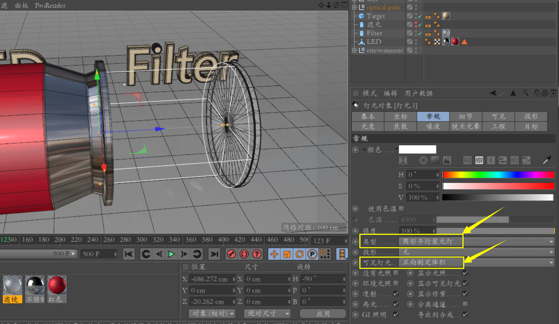The image size is (559, 324).
Task: Open the filmstrip render icon menu
Action: click(342, 254)
